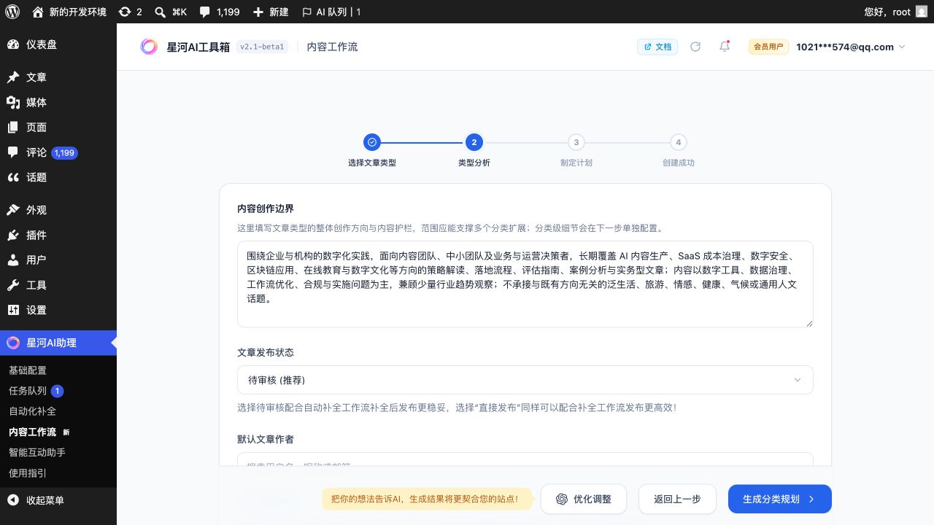Click inside the 内容创作边界 text area

[x=525, y=284]
